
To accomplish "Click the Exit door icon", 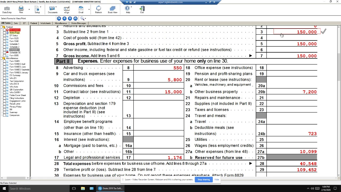I will (x=142, y=9).
